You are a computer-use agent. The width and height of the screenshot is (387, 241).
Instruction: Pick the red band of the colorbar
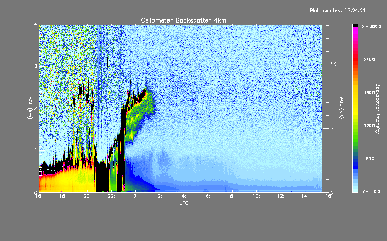click(x=355, y=60)
